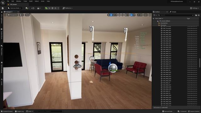Save the current level with disk icon
Image resolution: width=201 pixels, height=113 pixels.
pos(3,8)
